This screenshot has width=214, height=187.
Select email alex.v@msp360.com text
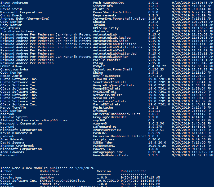49,121
